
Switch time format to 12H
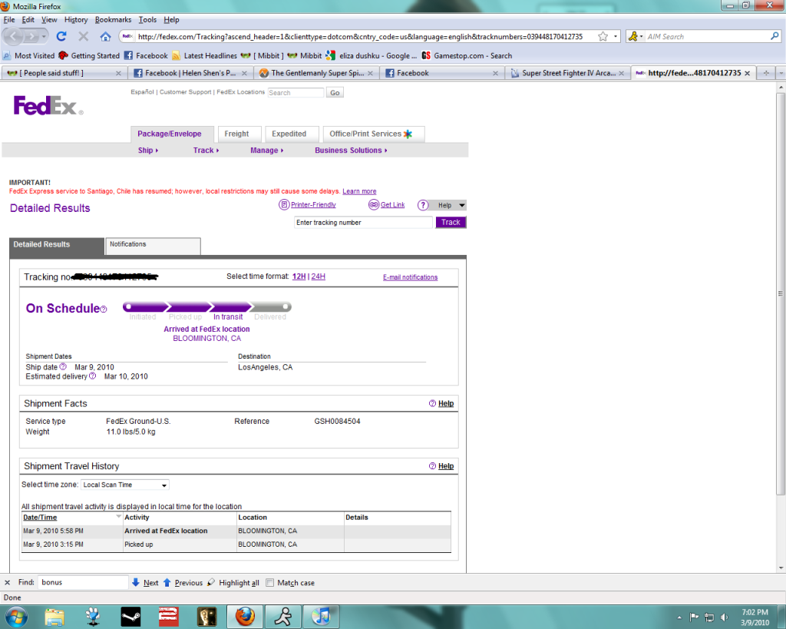[299, 276]
